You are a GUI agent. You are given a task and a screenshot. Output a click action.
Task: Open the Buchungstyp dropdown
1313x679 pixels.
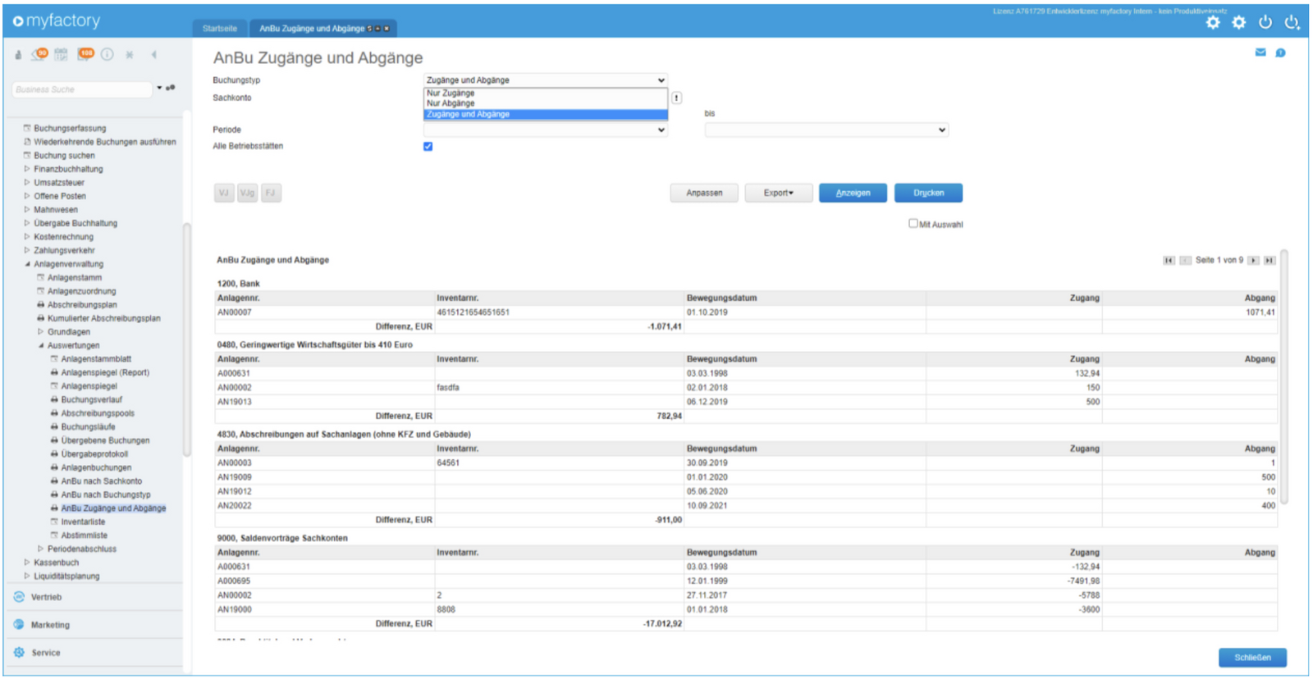[545, 80]
